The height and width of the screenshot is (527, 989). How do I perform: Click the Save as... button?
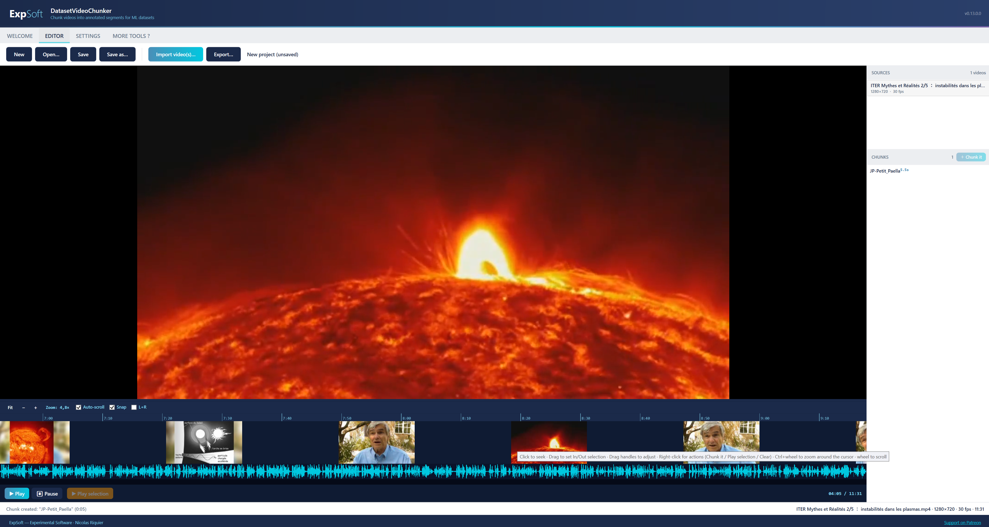tap(117, 54)
